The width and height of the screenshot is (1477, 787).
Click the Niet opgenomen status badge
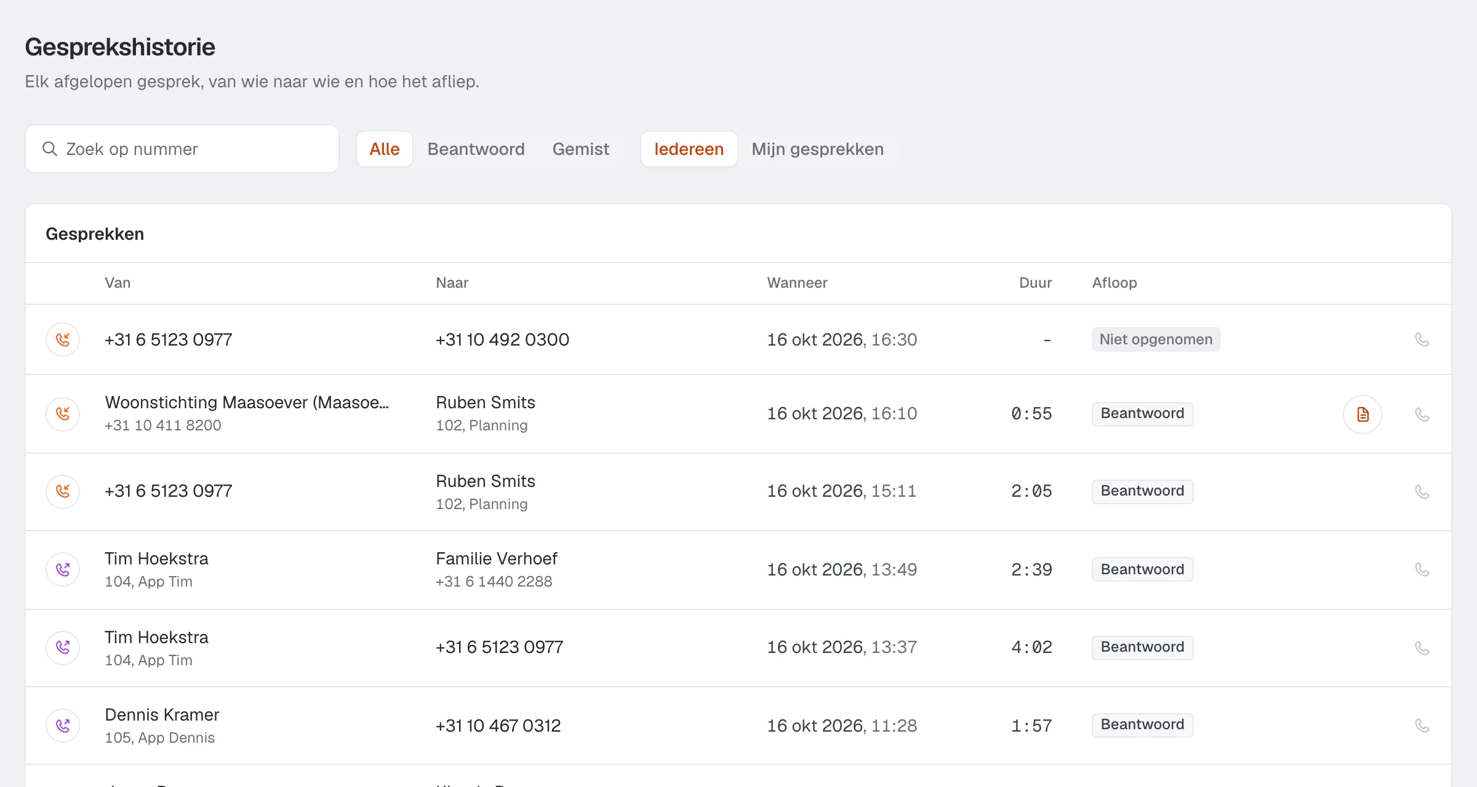tap(1156, 339)
